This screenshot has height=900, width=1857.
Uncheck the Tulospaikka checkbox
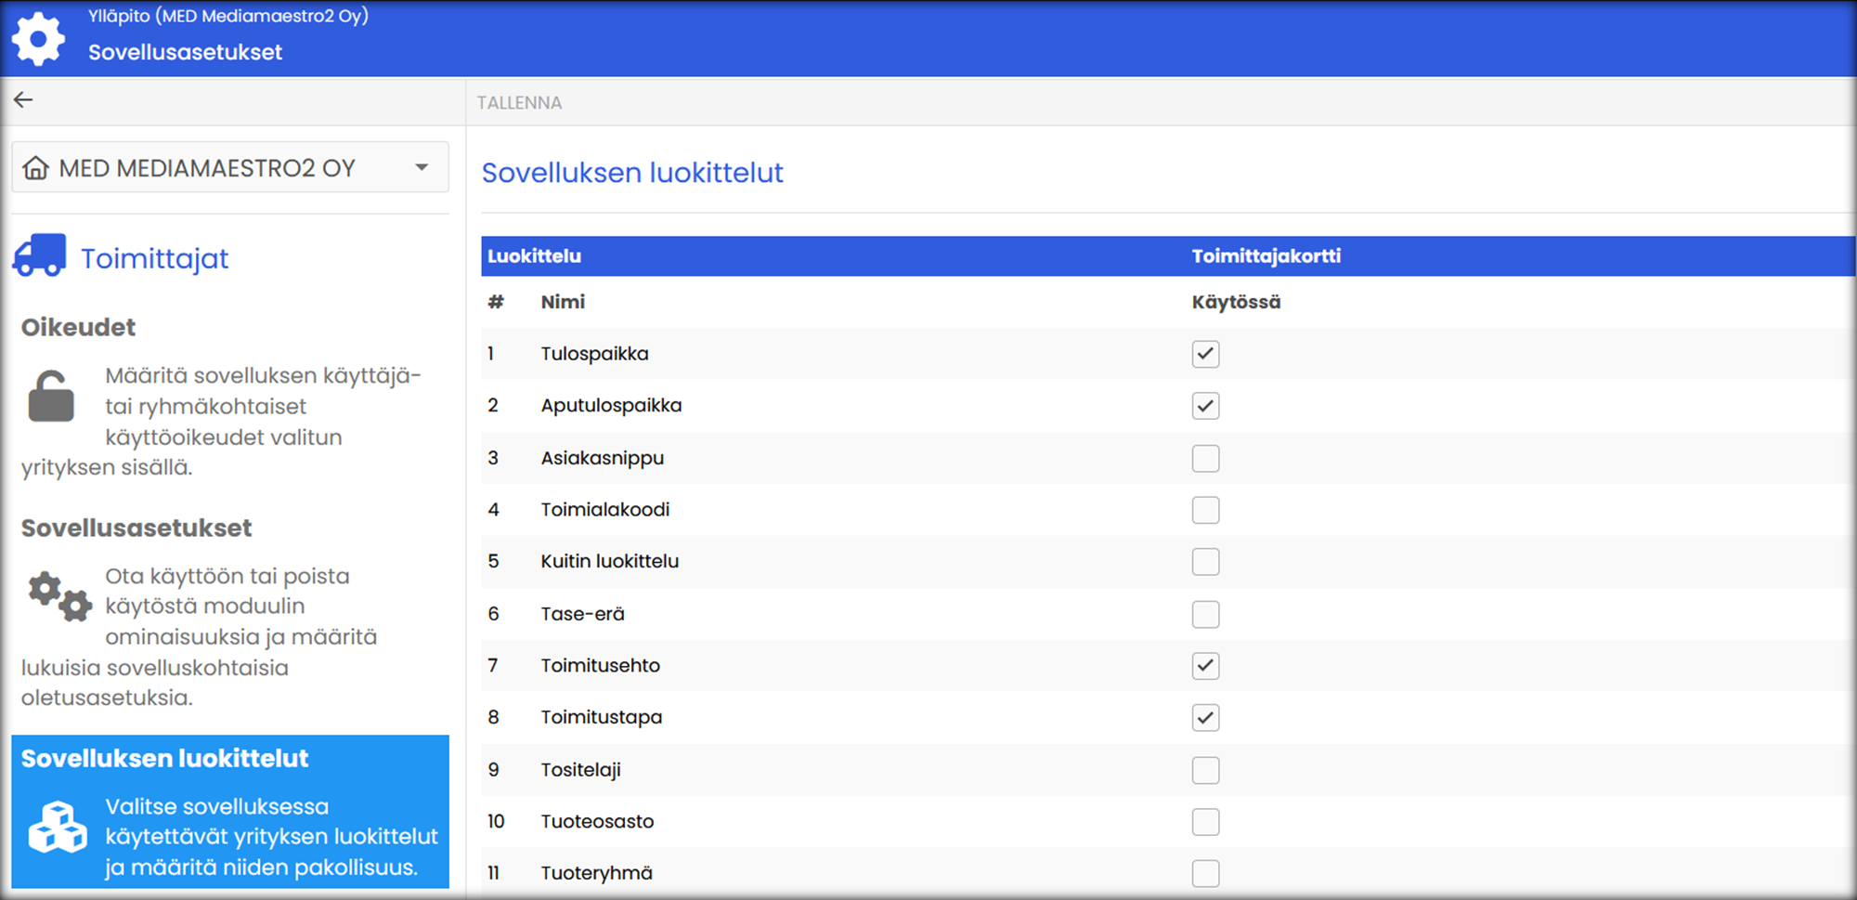click(1205, 354)
